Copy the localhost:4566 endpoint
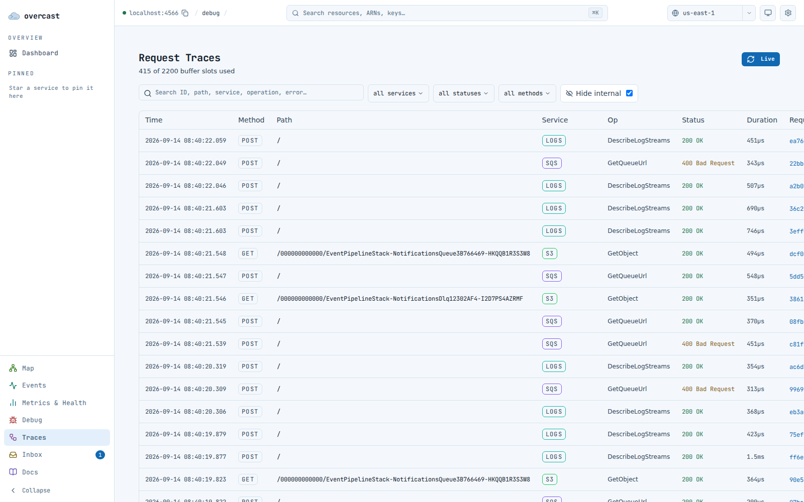804x502 pixels. tap(185, 13)
